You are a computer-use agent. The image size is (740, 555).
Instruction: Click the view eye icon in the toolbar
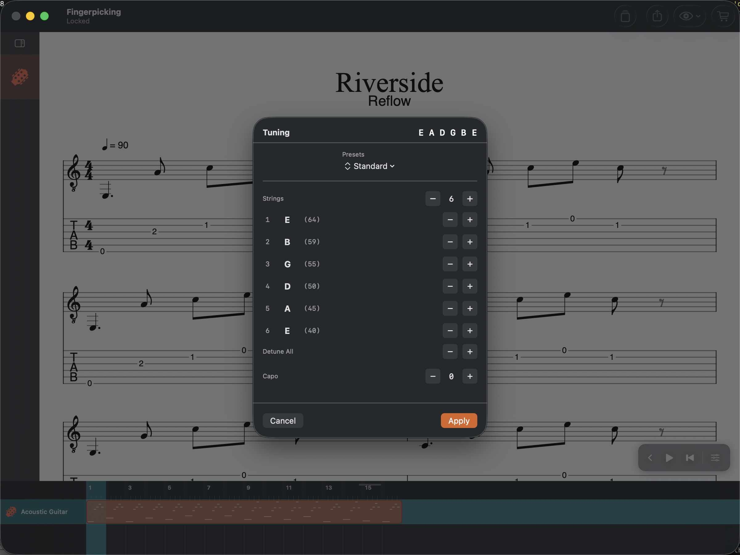[686, 16]
